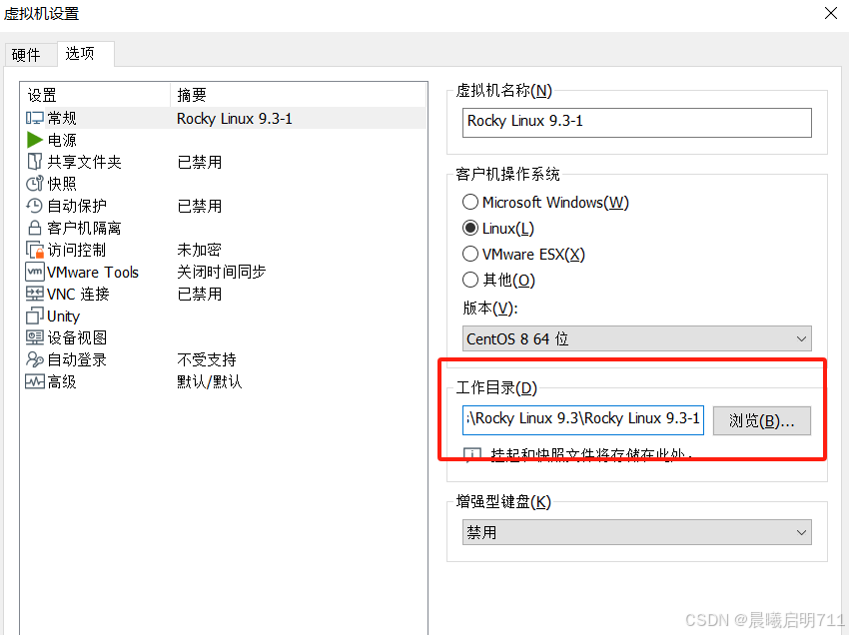The width and height of the screenshot is (849, 635).
Task: Select the 客户机隔离 row label
Action: click(x=84, y=228)
